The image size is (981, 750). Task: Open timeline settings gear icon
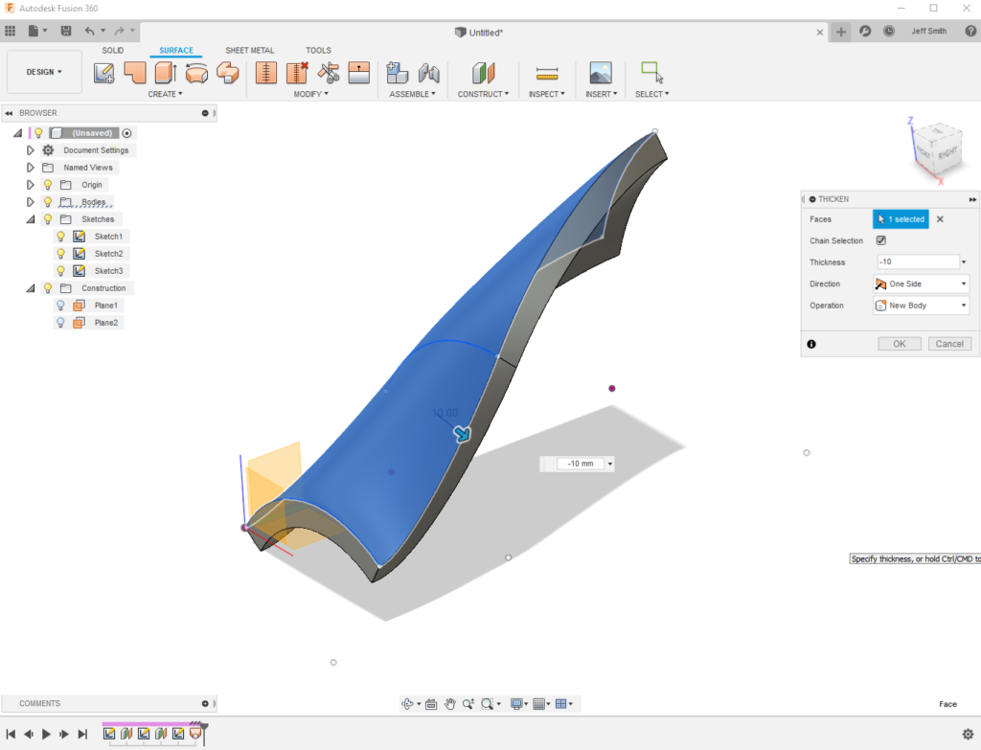pyautogui.click(x=967, y=735)
